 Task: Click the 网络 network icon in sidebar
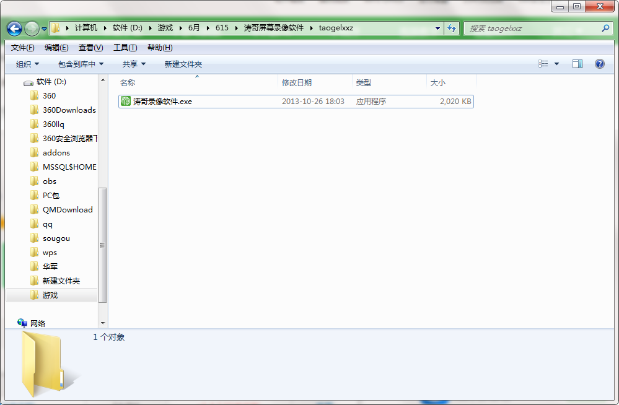tap(23, 323)
